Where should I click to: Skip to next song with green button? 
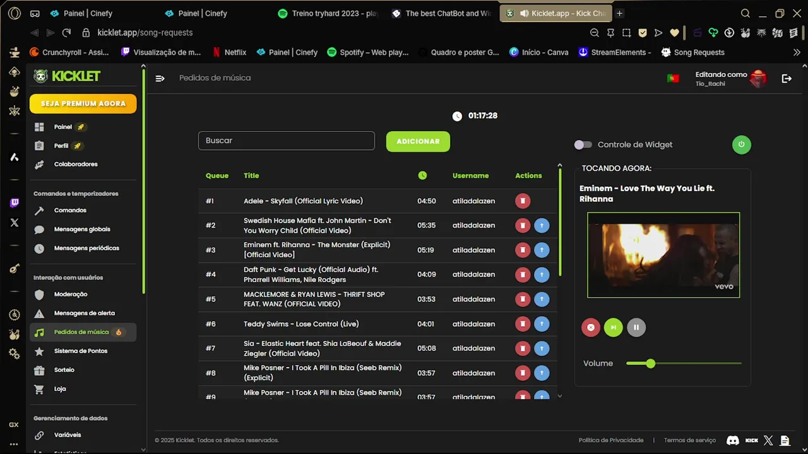point(614,327)
